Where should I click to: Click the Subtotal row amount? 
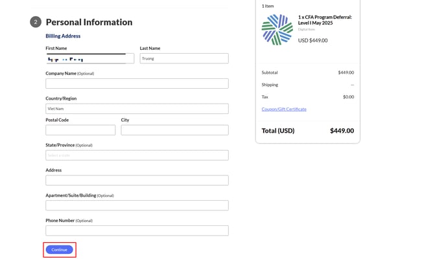pos(346,73)
